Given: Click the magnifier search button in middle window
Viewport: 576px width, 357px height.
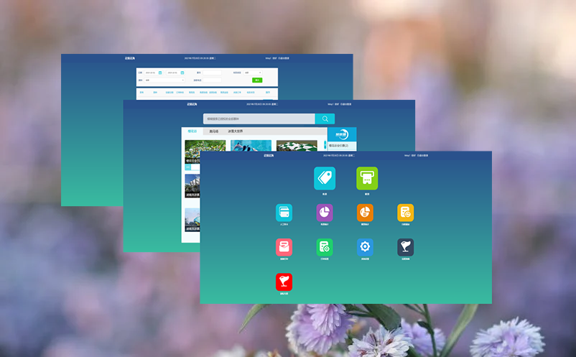Looking at the screenshot, I should tap(325, 119).
